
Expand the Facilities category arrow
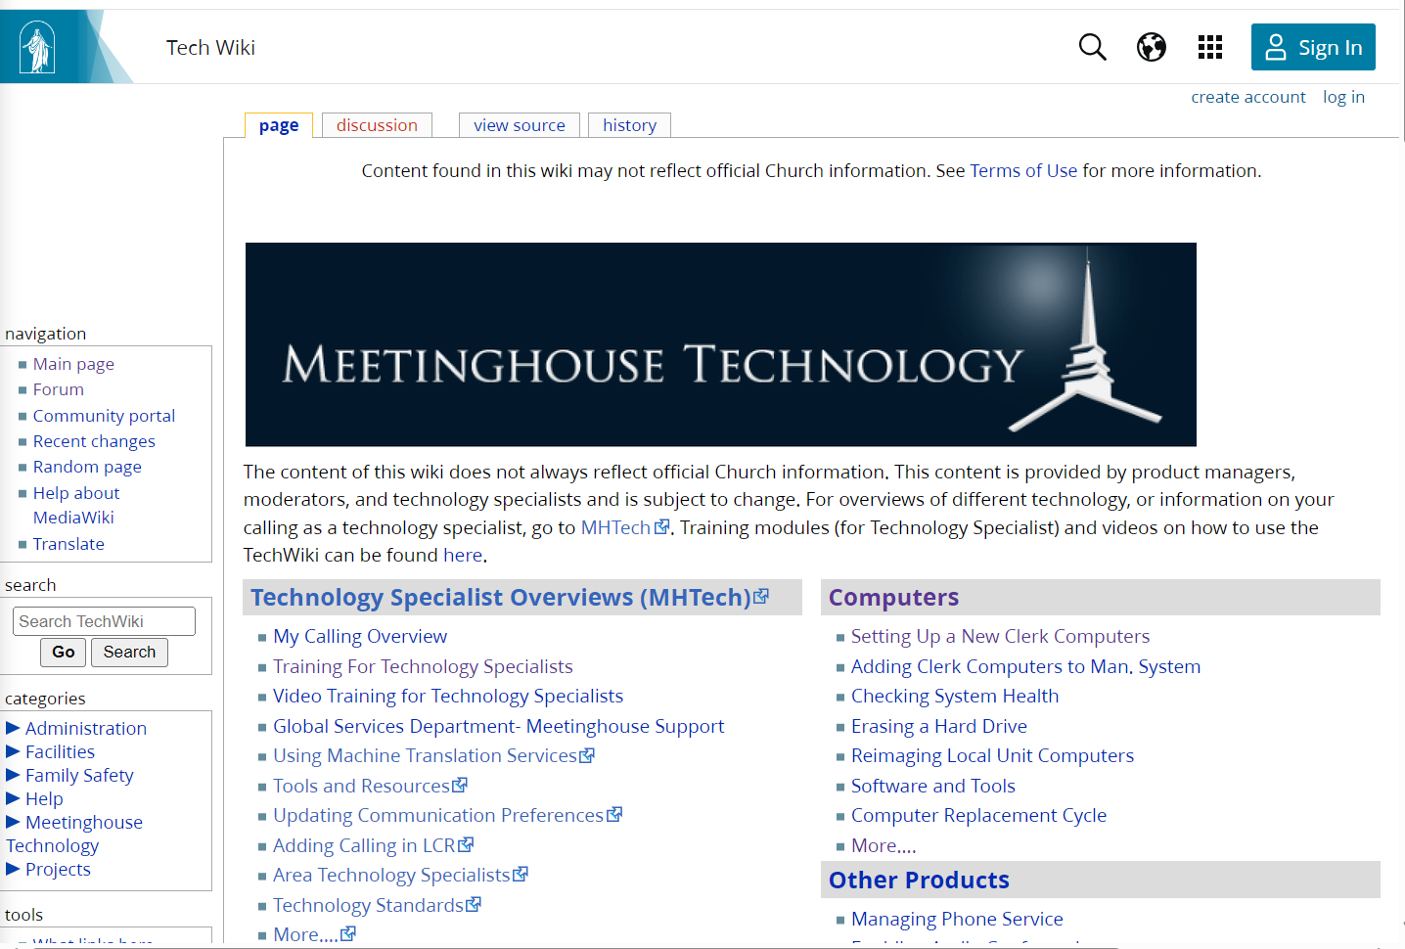13,750
